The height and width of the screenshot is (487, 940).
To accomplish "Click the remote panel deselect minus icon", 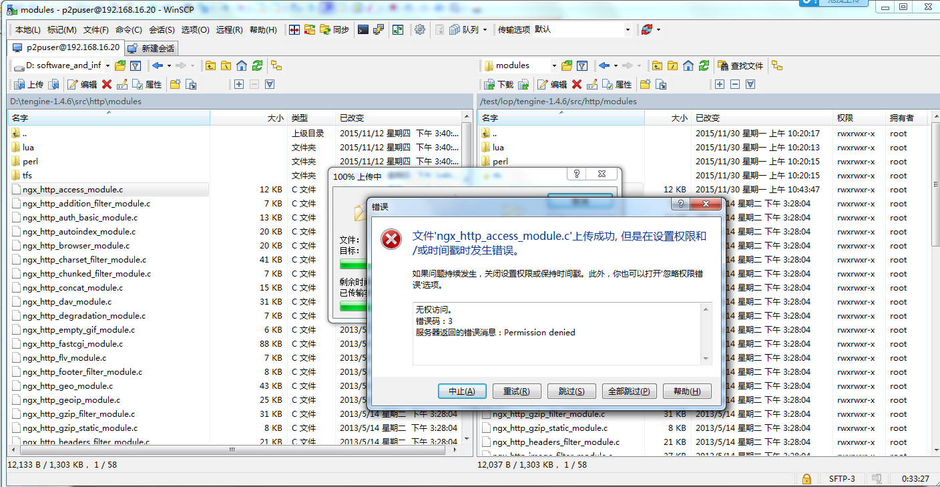I will [735, 84].
